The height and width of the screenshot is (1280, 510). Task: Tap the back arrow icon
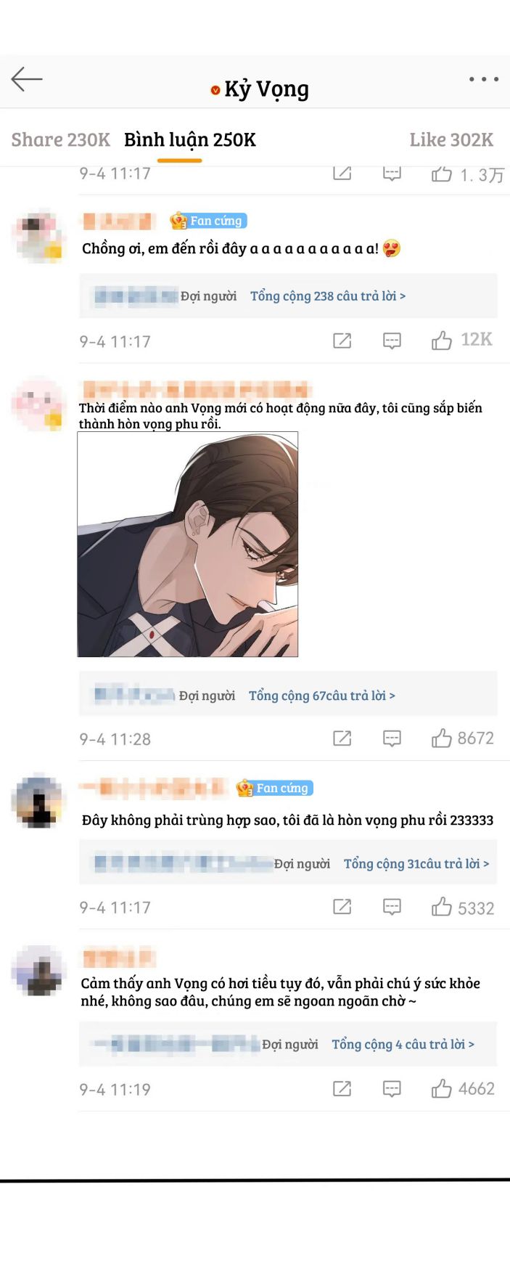(x=27, y=79)
